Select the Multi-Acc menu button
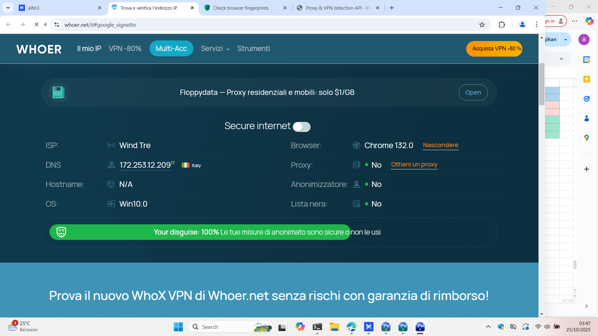The width and height of the screenshot is (598, 336). coord(171,49)
